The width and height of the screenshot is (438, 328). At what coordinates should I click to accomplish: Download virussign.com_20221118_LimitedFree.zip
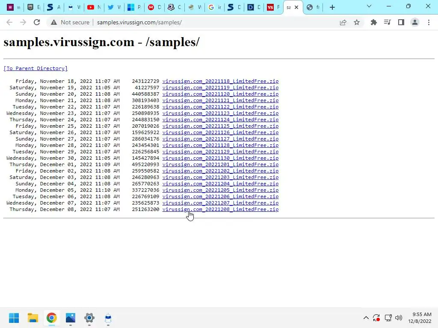(220, 81)
